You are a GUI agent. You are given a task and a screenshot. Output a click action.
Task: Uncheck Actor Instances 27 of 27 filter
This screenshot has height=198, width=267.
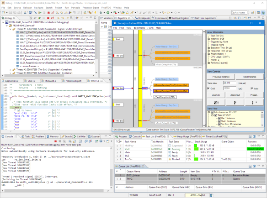pos(212,112)
